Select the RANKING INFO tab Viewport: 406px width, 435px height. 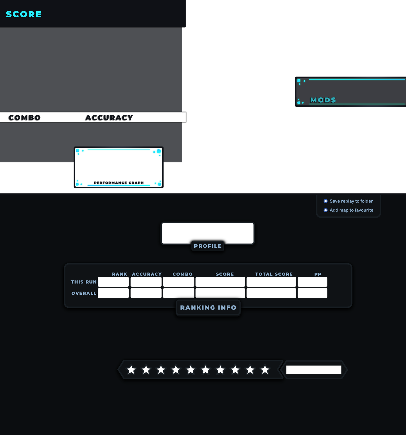click(208, 308)
